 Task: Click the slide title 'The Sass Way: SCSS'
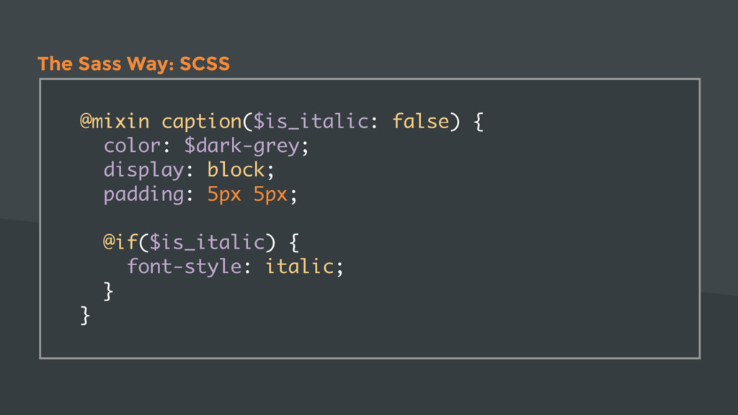133,63
